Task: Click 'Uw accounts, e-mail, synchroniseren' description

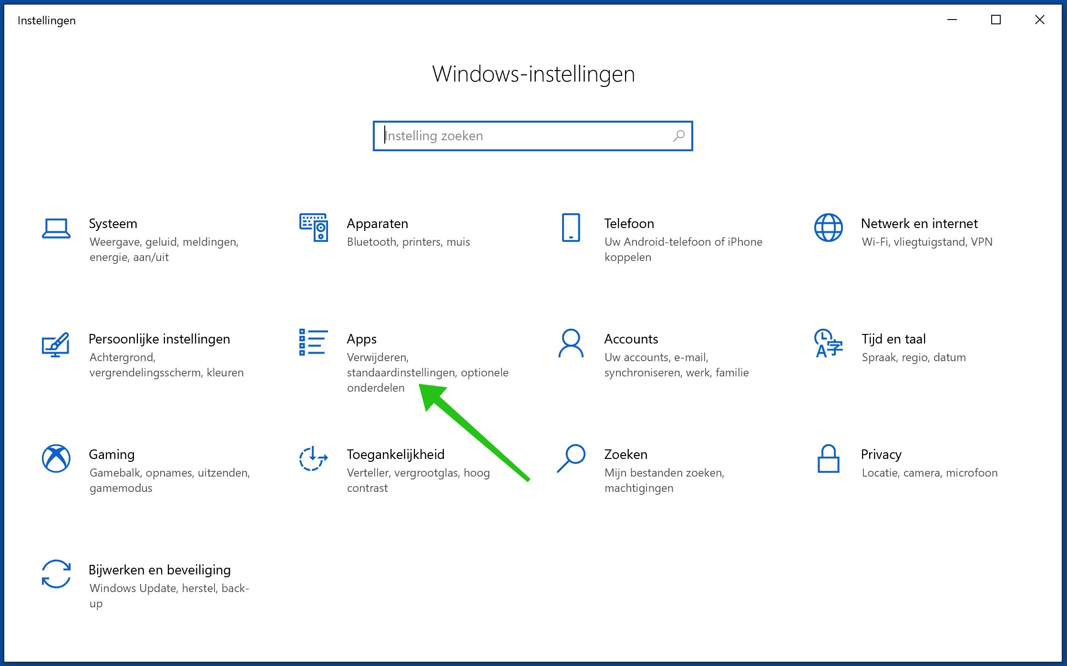Action: (677, 365)
